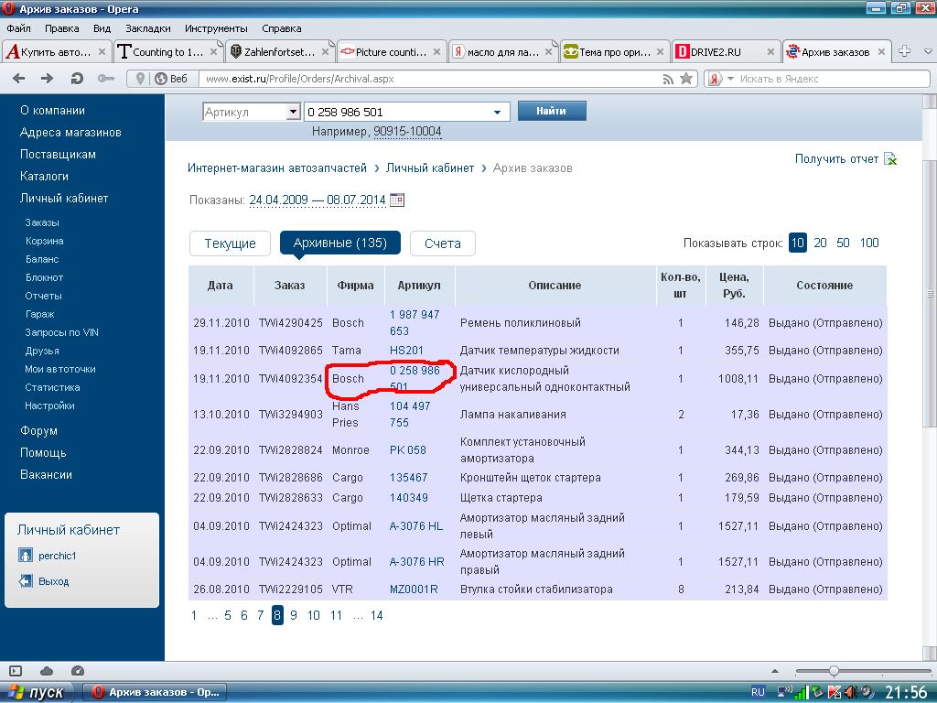Close the Zahlenfortset… tab
937x703 pixels.
pos(325,52)
